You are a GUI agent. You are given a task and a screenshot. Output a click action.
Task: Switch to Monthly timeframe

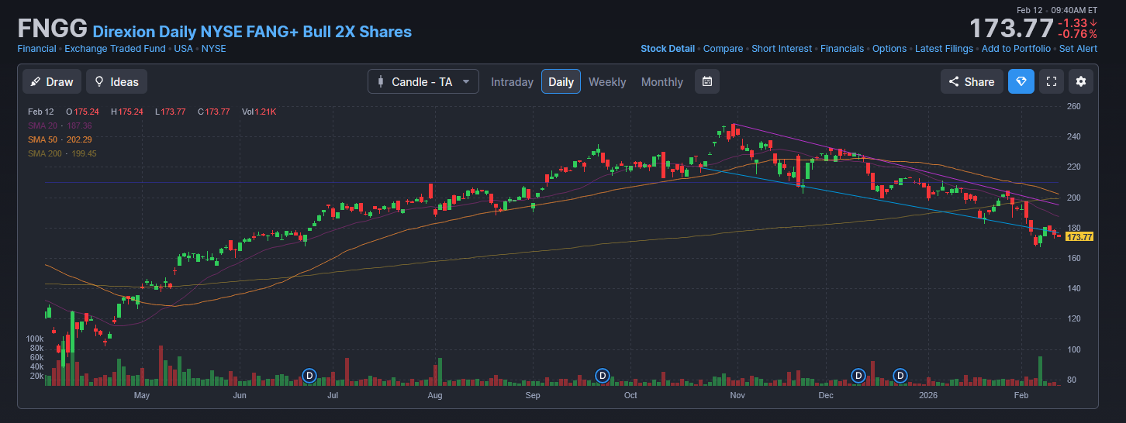click(x=662, y=82)
